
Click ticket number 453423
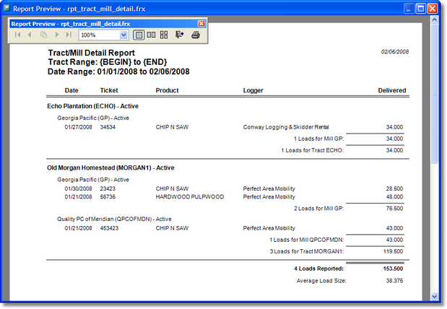[x=109, y=228]
